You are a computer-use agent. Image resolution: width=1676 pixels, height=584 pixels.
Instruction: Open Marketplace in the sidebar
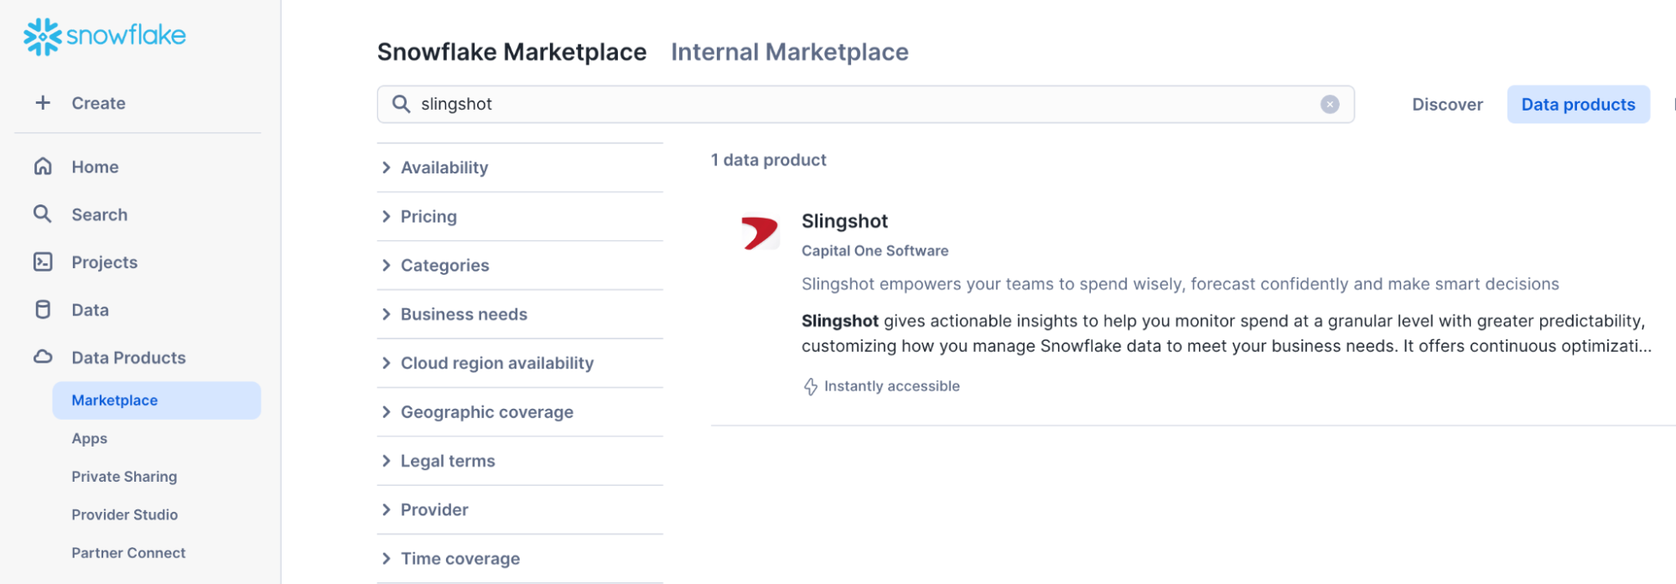coord(157,401)
